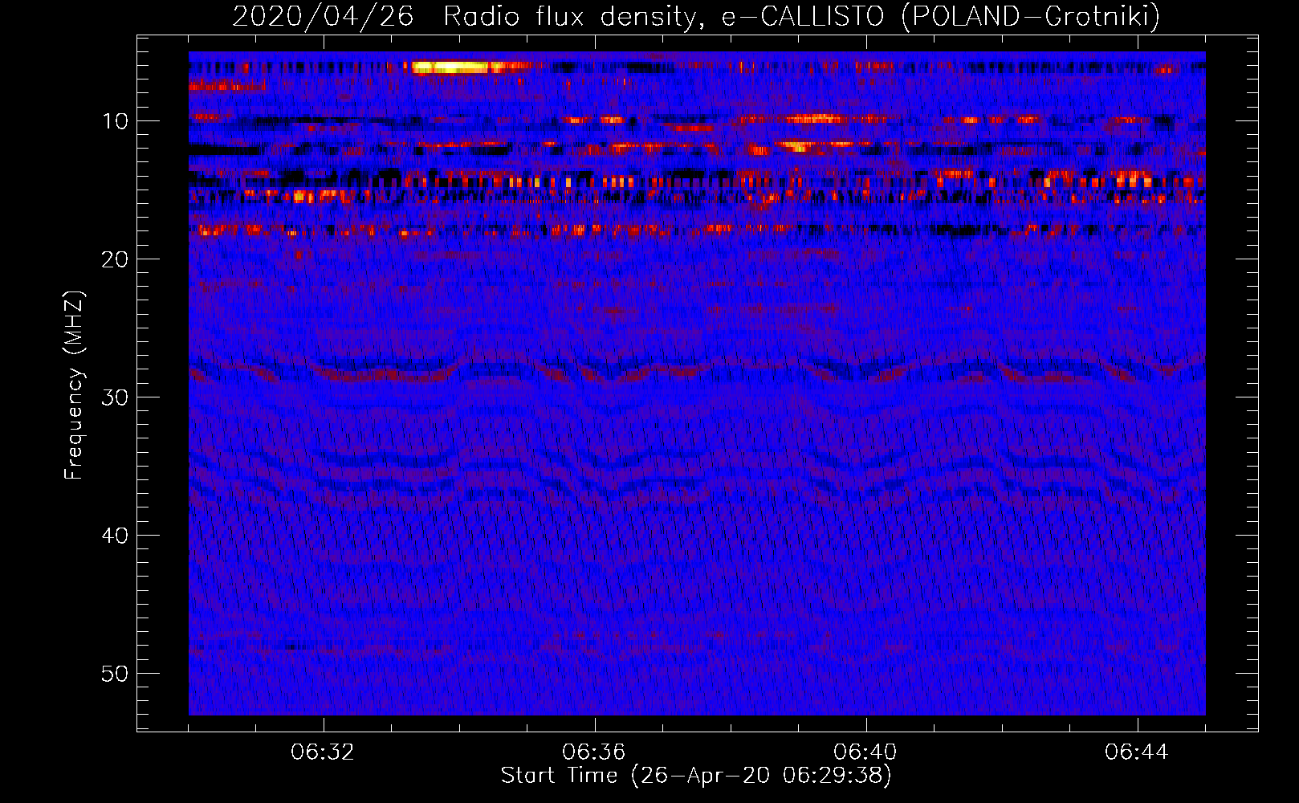Image resolution: width=1299 pixels, height=803 pixels.
Task: Select the 06:36 time tick label
Action: point(594,752)
